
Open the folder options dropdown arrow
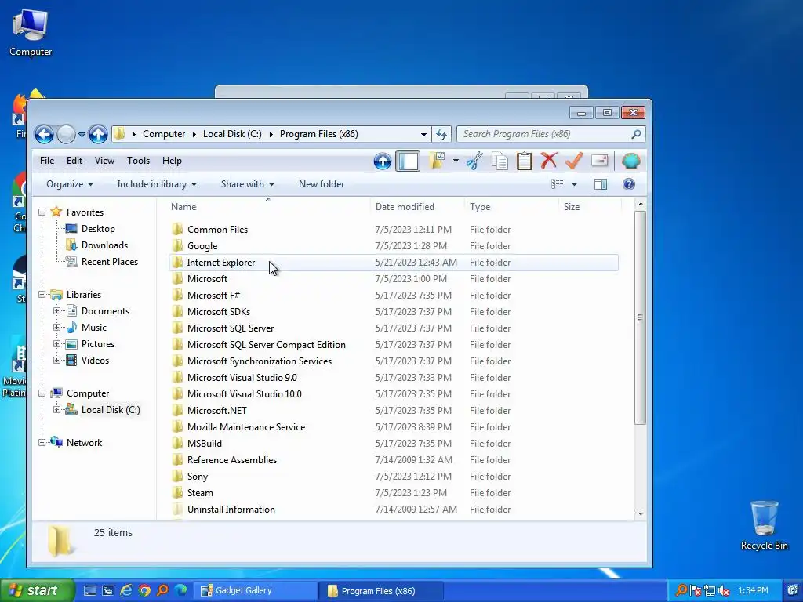pyautogui.click(x=456, y=161)
